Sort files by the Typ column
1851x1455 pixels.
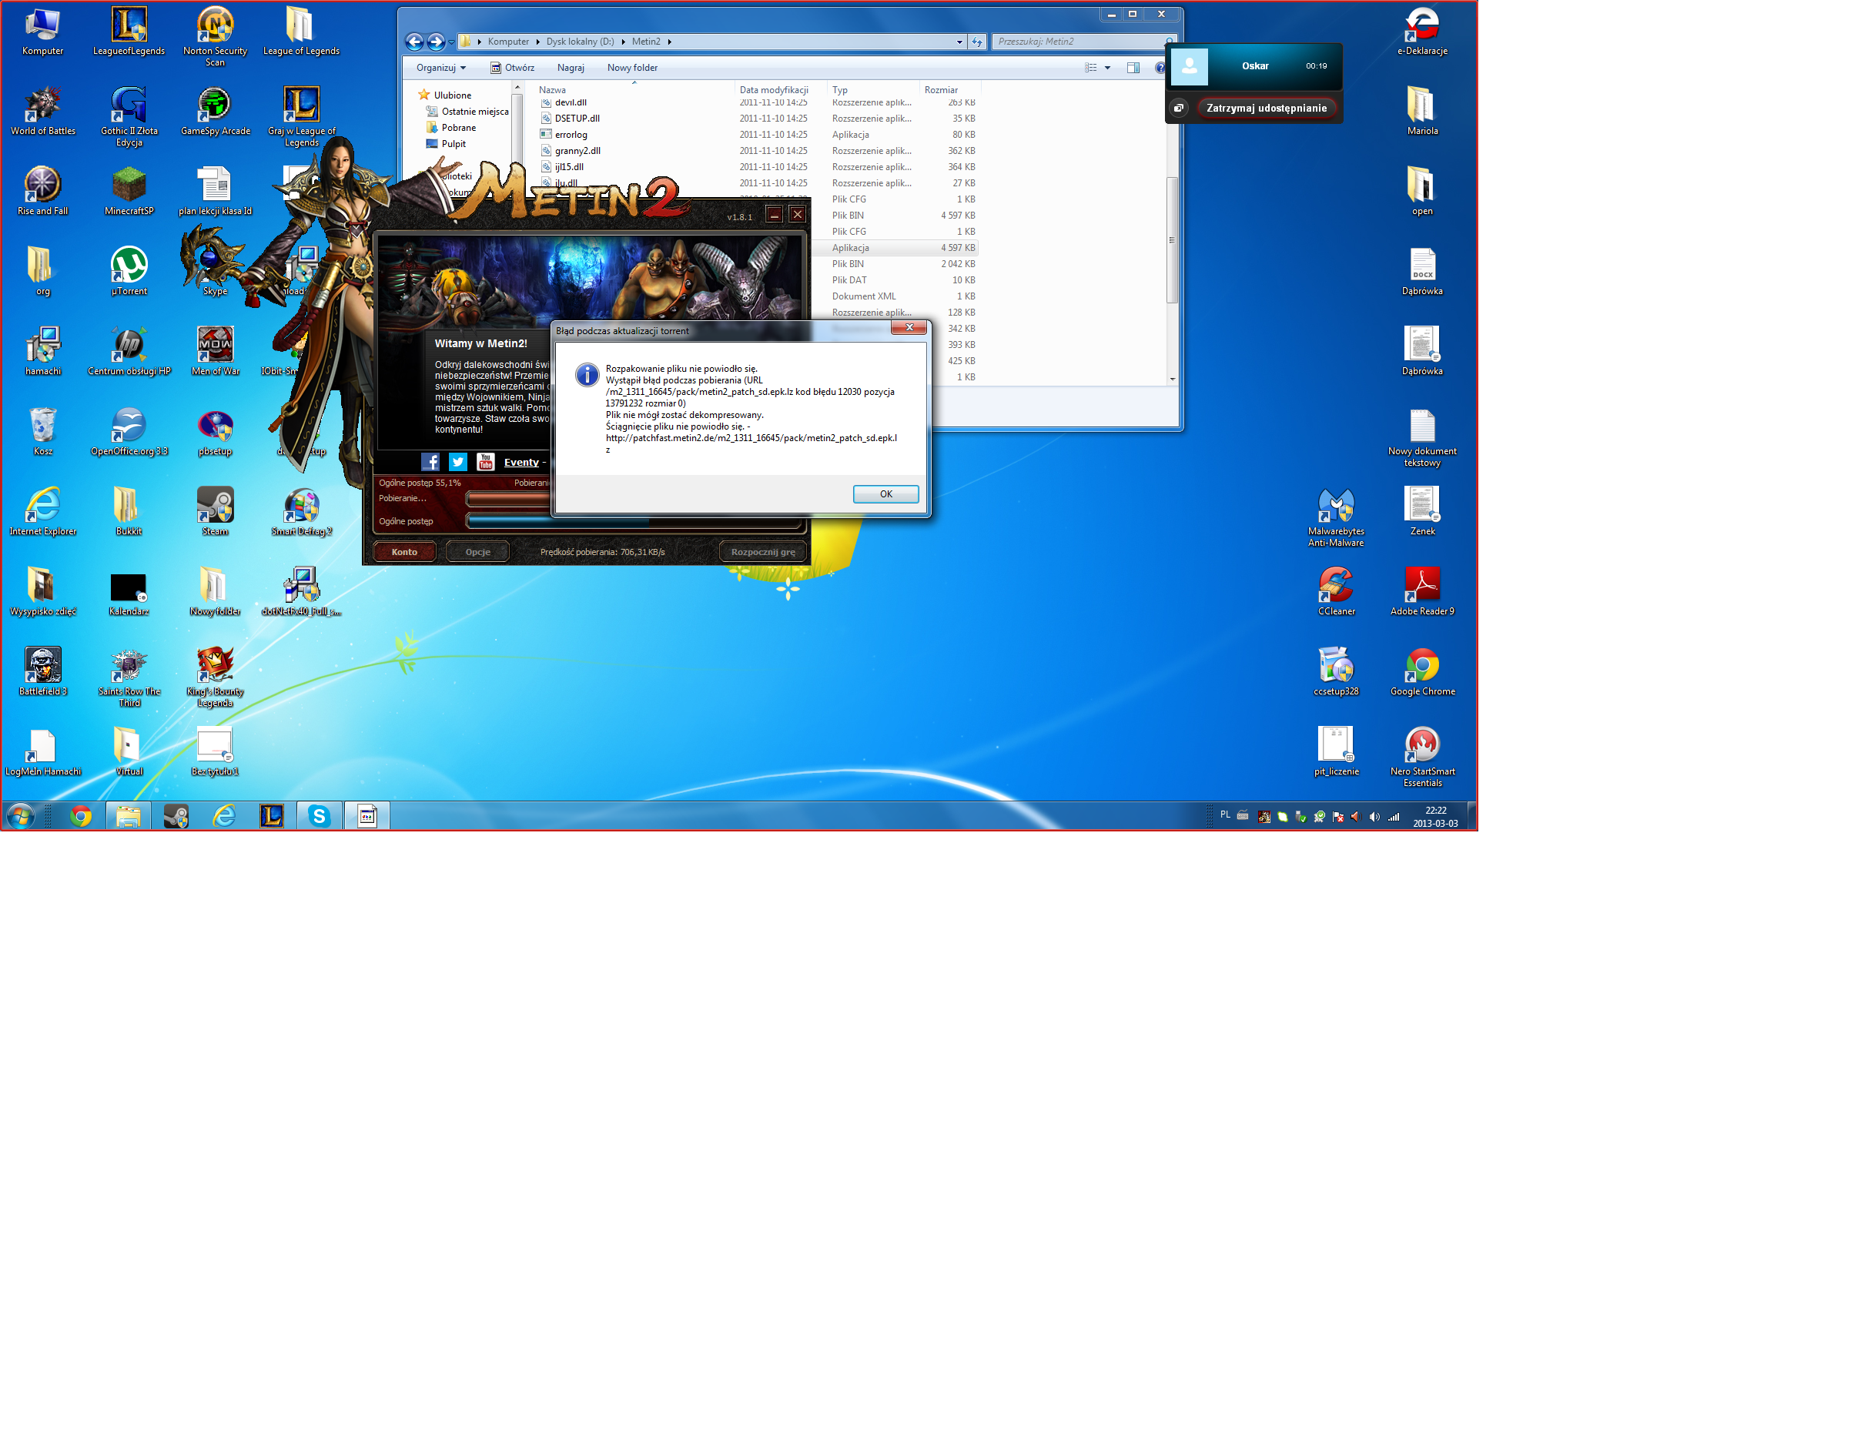[x=874, y=89]
